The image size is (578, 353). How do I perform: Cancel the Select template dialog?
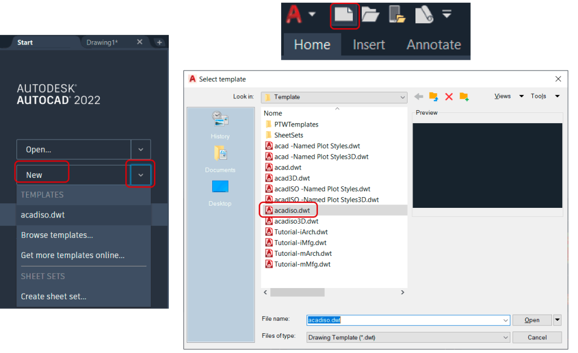pos(537,337)
